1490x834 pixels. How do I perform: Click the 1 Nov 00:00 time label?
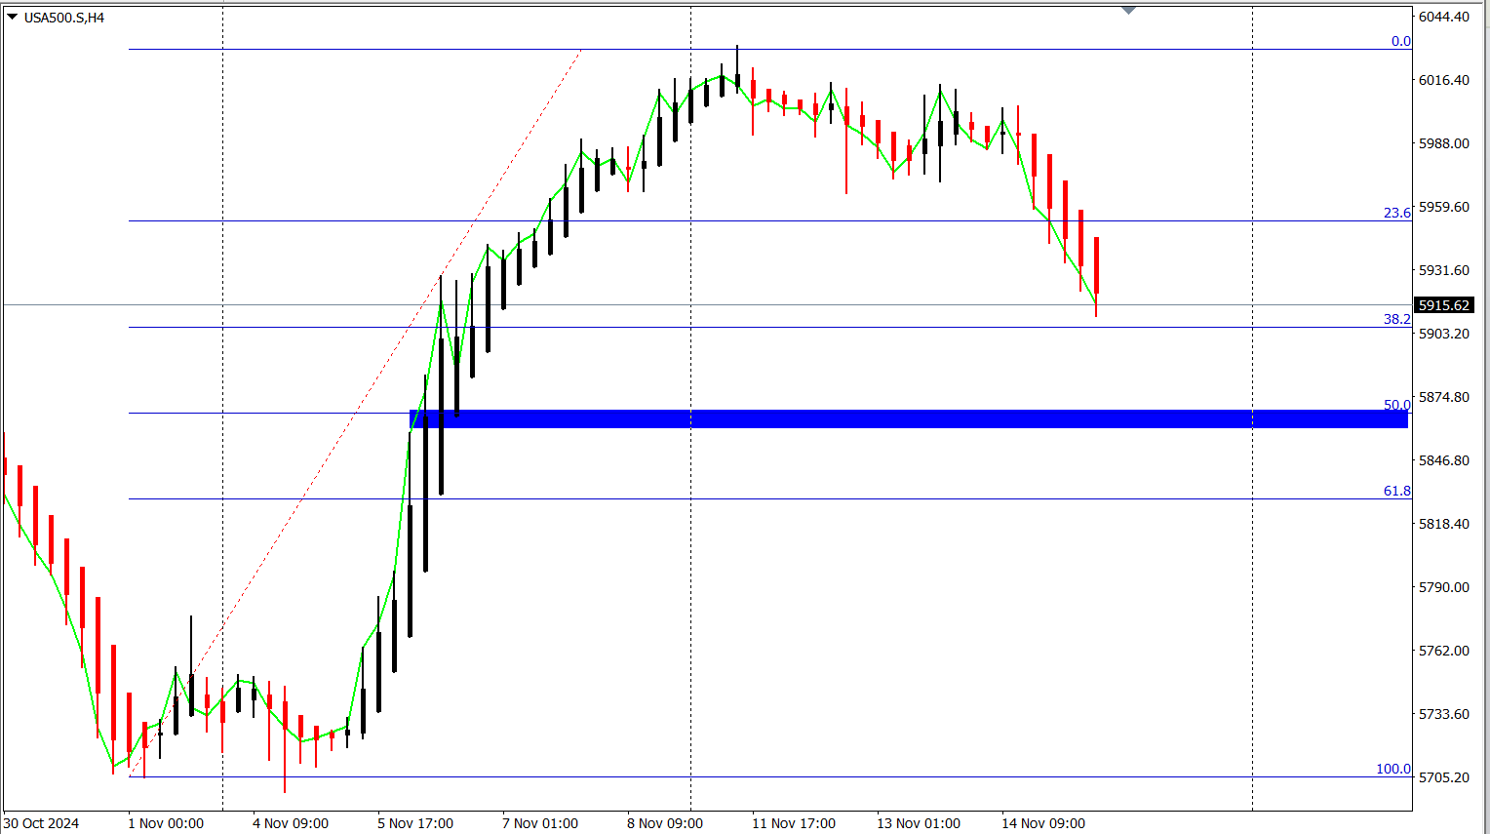click(166, 823)
